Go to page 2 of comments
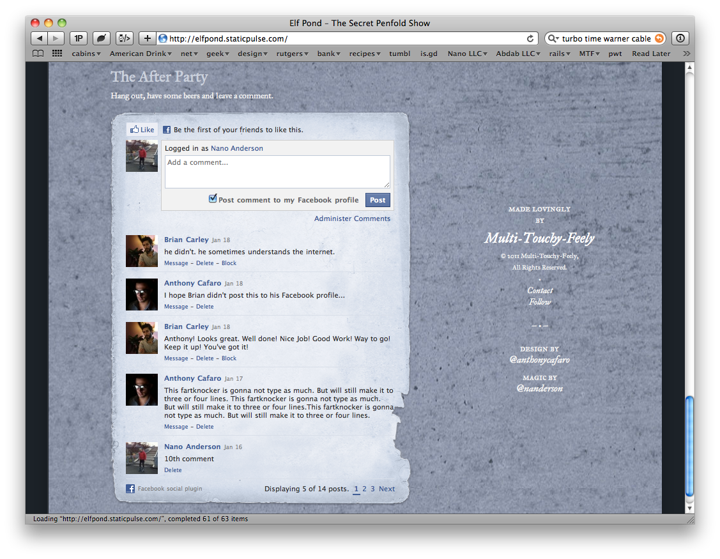Image resolution: width=720 pixels, height=559 pixels. [x=364, y=489]
